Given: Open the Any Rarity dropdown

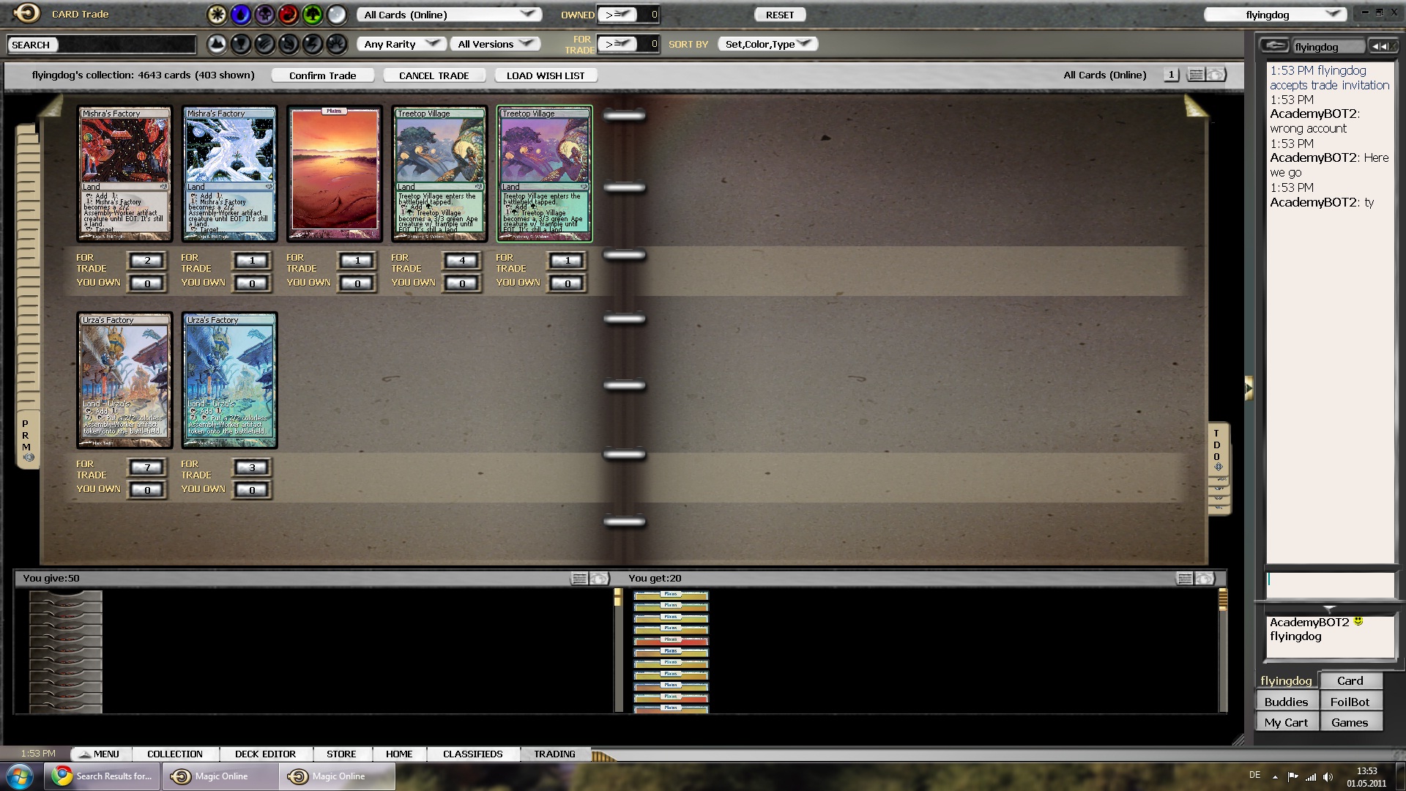Looking at the screenshot, I should (401, 44).
